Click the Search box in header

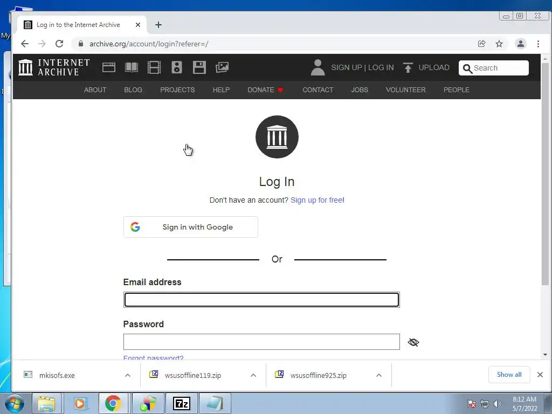[x=494, y=68]
